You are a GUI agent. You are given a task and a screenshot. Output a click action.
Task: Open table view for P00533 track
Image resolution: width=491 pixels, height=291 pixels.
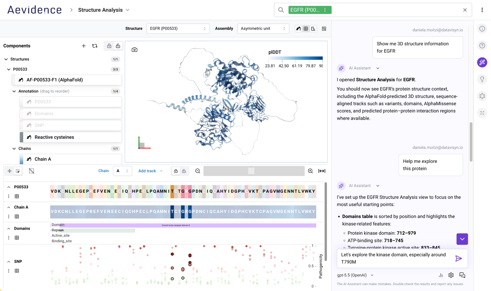click(x=17, y=196)
